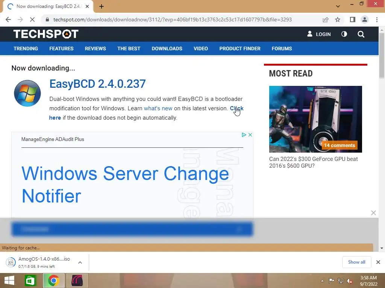Open THE BEST menu item
The width and height of the screenshot is (385, 288).
point(129,48)
